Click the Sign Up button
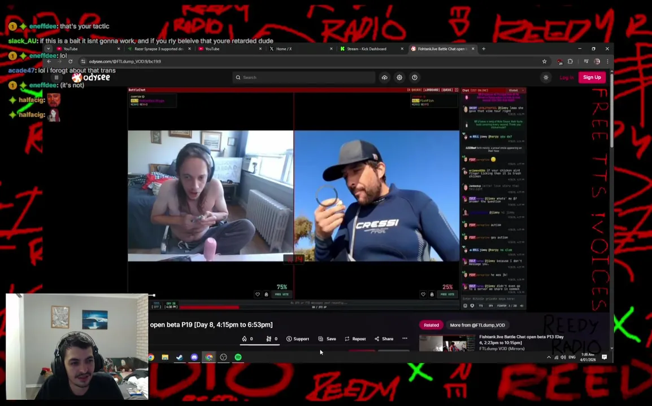 592,77
